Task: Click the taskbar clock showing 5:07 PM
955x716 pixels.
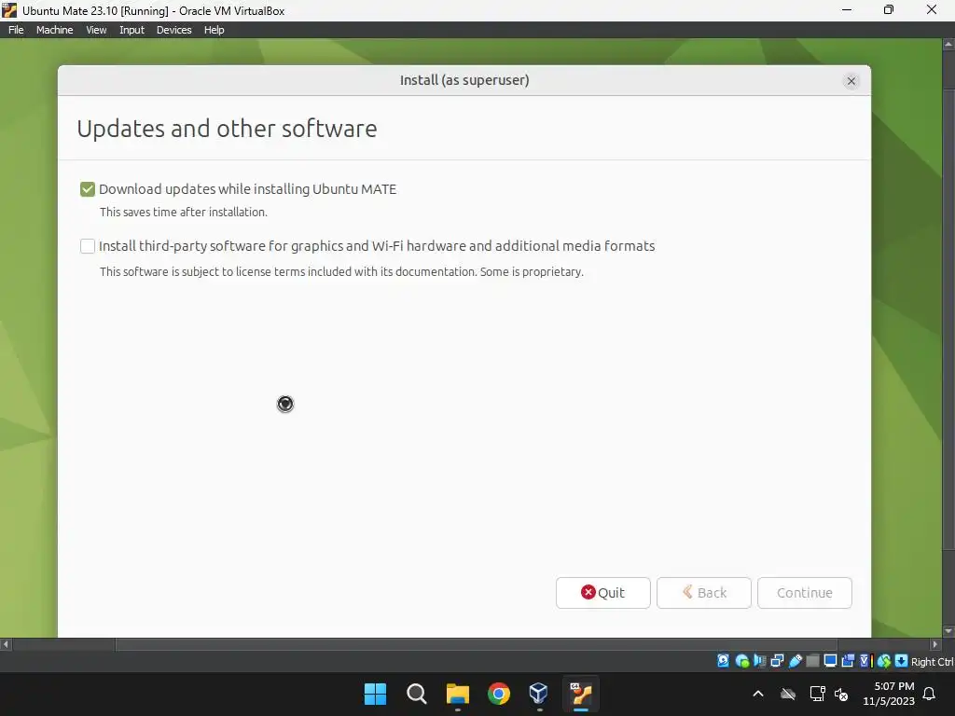Action: [x=889, y=694]
